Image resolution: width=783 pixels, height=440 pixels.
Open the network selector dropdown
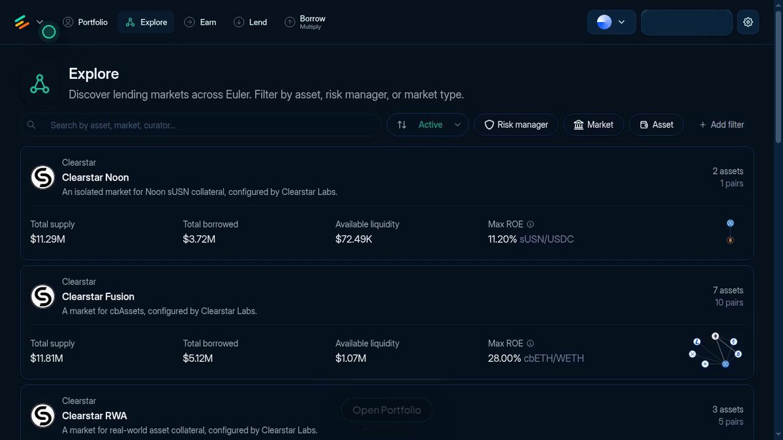click(611, 22)
